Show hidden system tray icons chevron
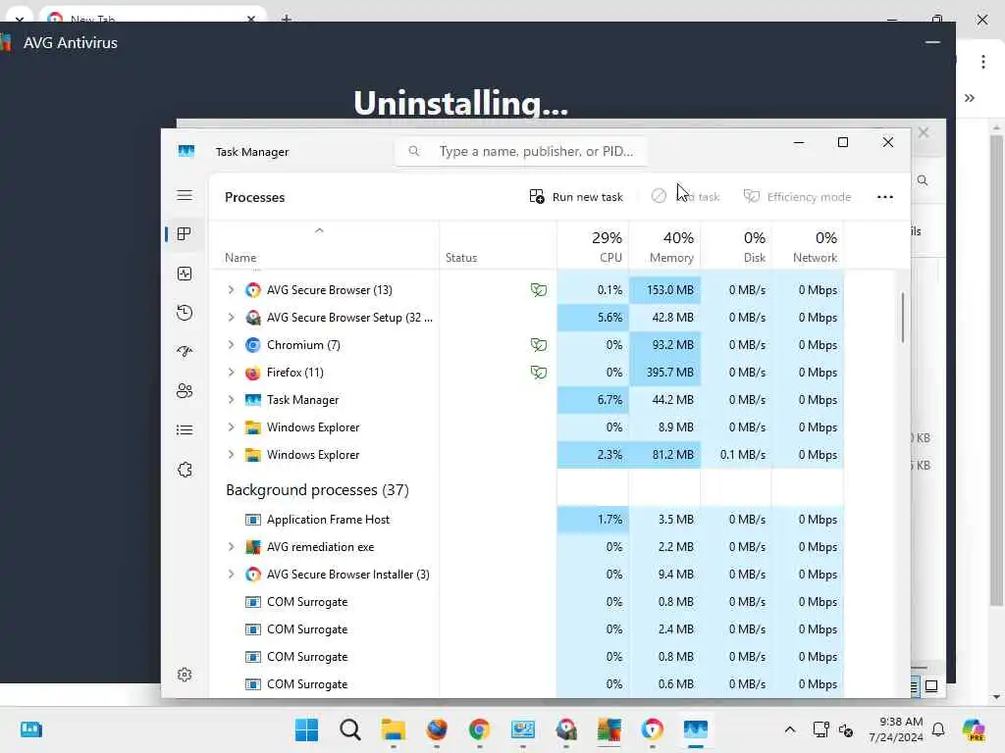This screenshot has height=753, width=1005. click(x=790, y=729)
